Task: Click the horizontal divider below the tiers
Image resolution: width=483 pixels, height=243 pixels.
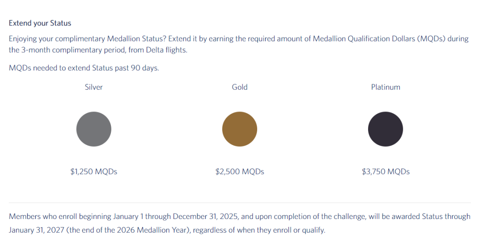Action: [x=240, y=203]
